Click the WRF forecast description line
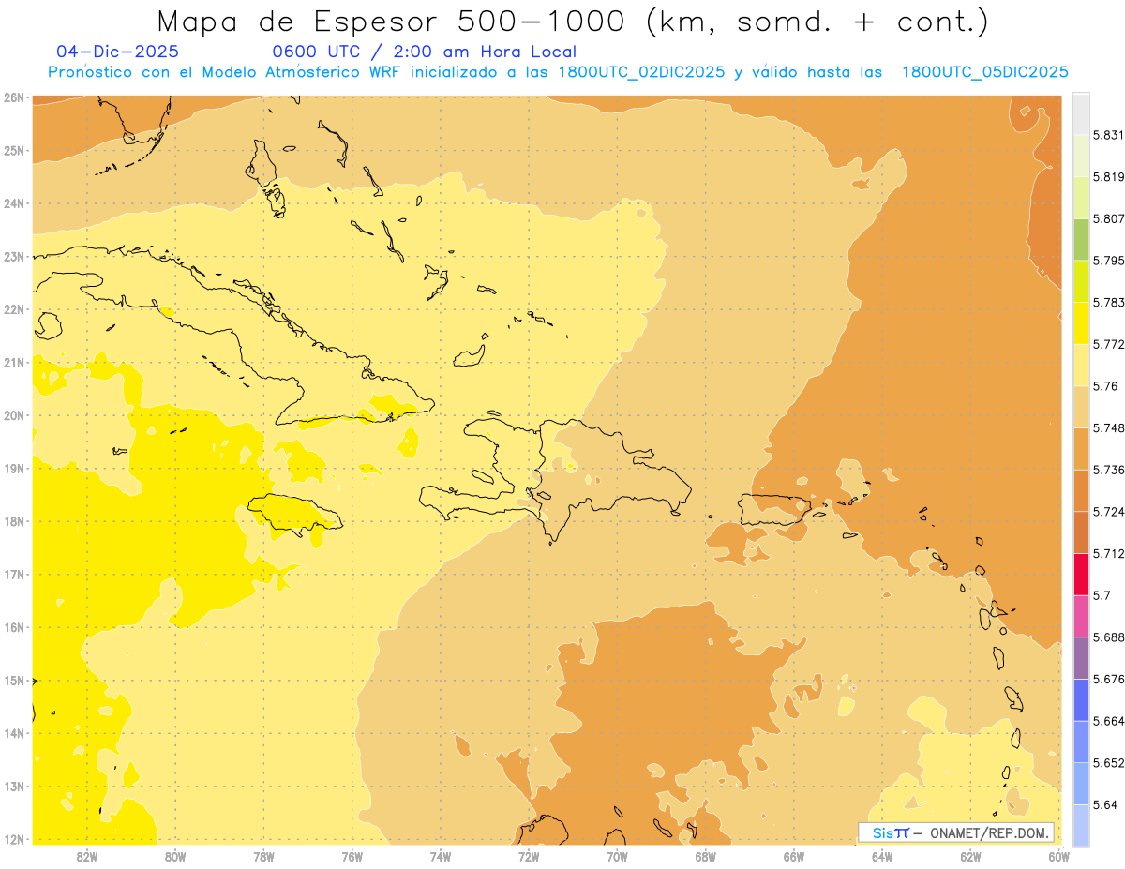 (558, 72)
